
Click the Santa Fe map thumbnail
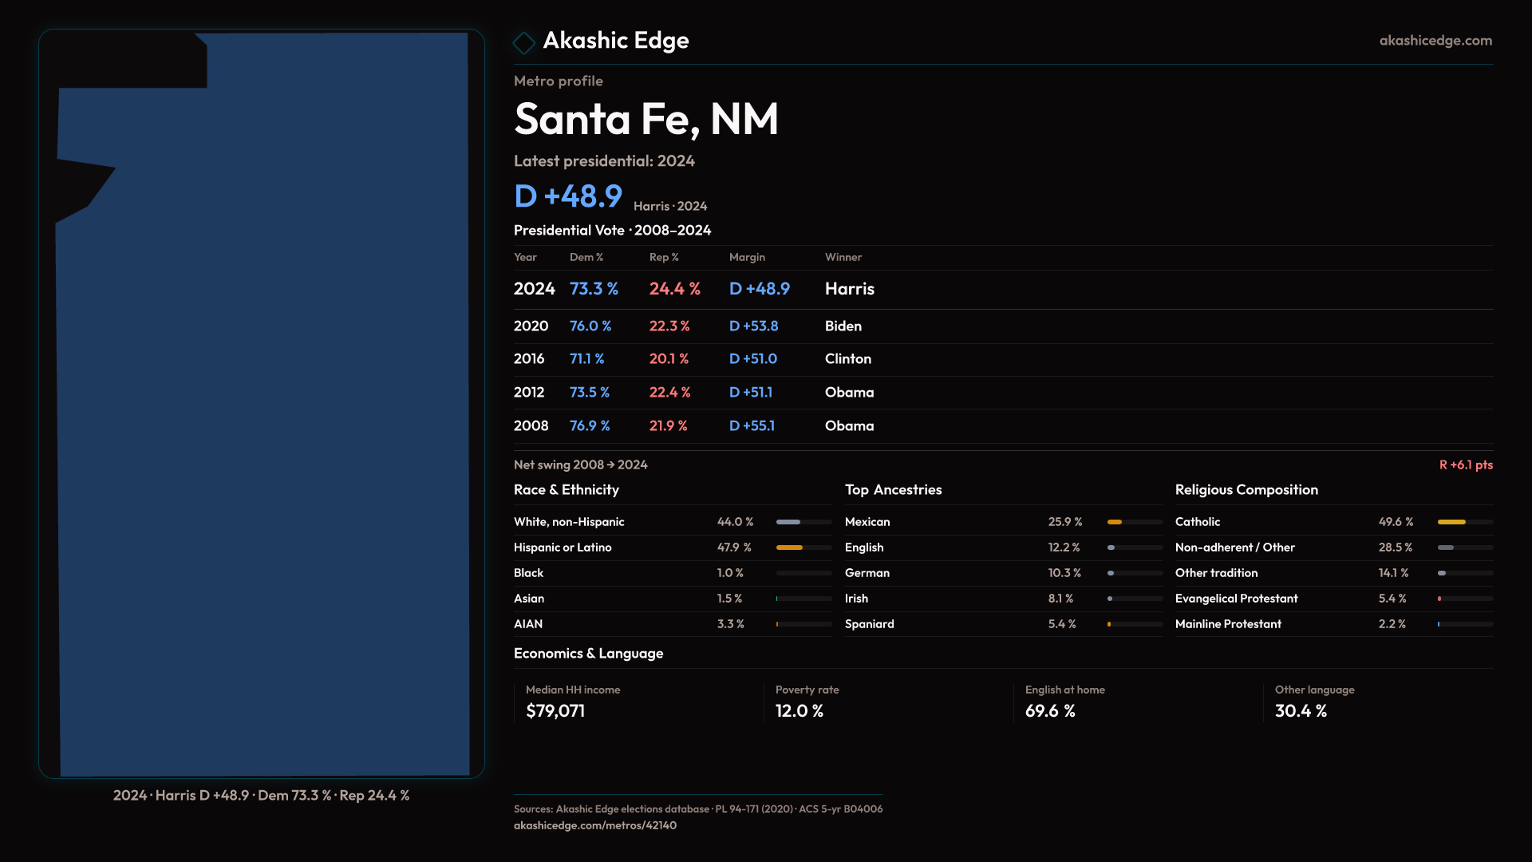pyautogui.click(x=262, y=404)
